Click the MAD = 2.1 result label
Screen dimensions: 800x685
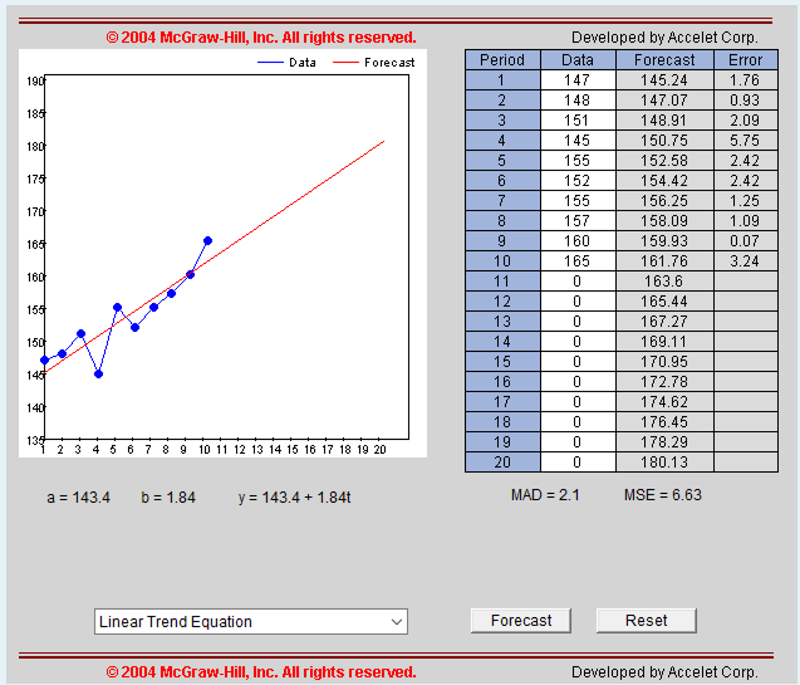point(546,495)
